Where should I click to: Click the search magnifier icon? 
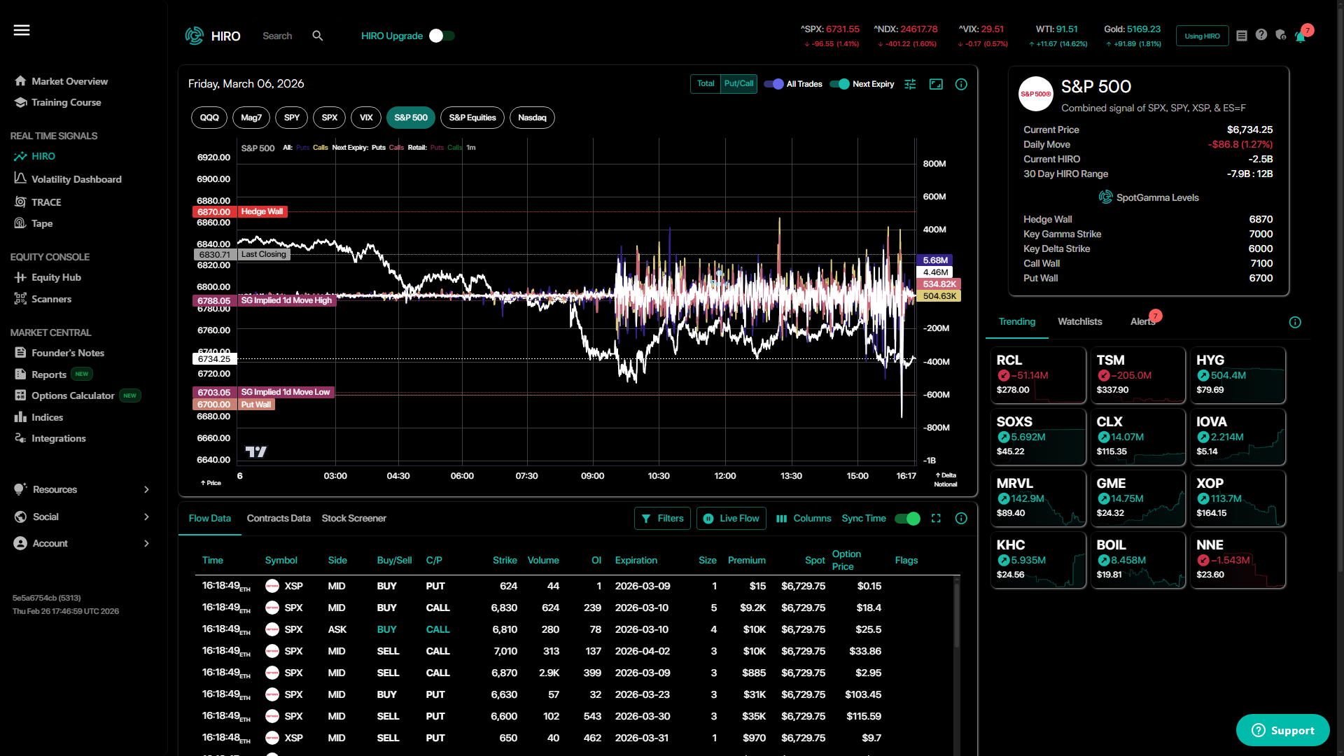[318, 36]
